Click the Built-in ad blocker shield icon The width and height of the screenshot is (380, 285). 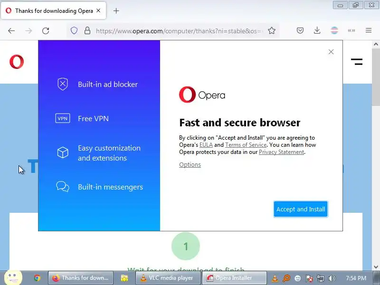[x=63, y=84]
